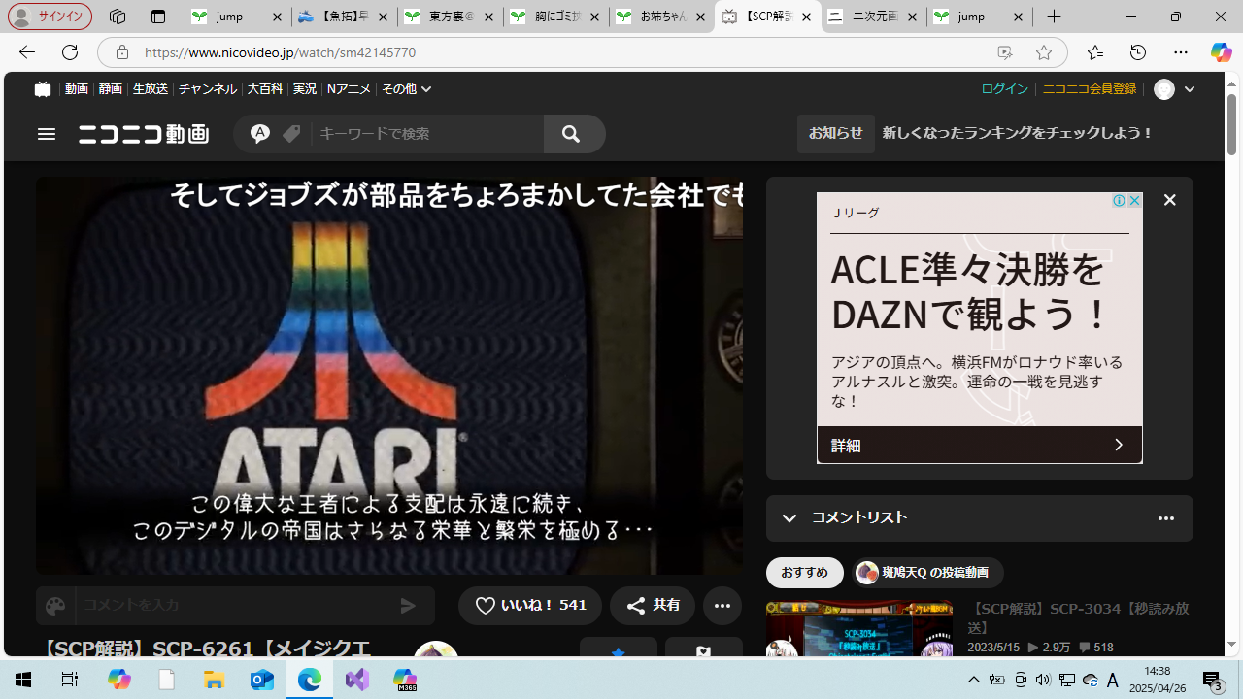The width and height of the screenshot is (1243, 699).
Task: Open the 生放送 menu item
Action: coord(150,89)
